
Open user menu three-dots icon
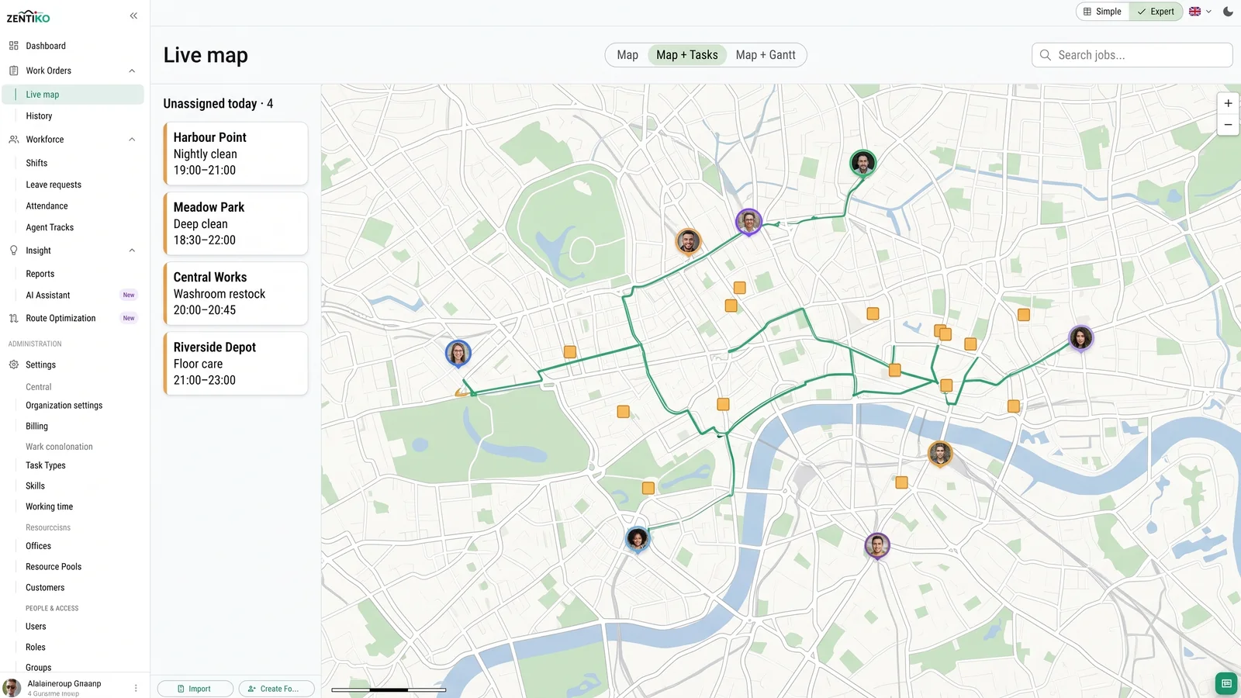tap(136, 688)
